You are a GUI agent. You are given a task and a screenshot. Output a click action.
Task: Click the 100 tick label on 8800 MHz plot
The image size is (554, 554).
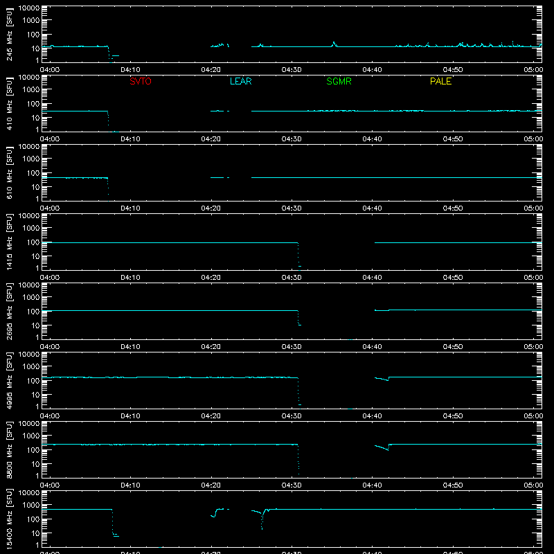coord(33,450)
